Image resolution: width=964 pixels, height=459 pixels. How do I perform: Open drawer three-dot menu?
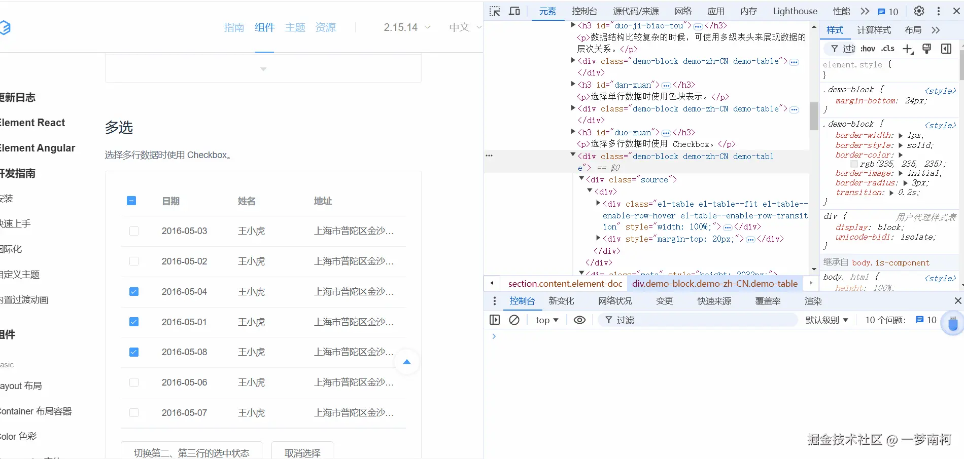click(495, 301)
